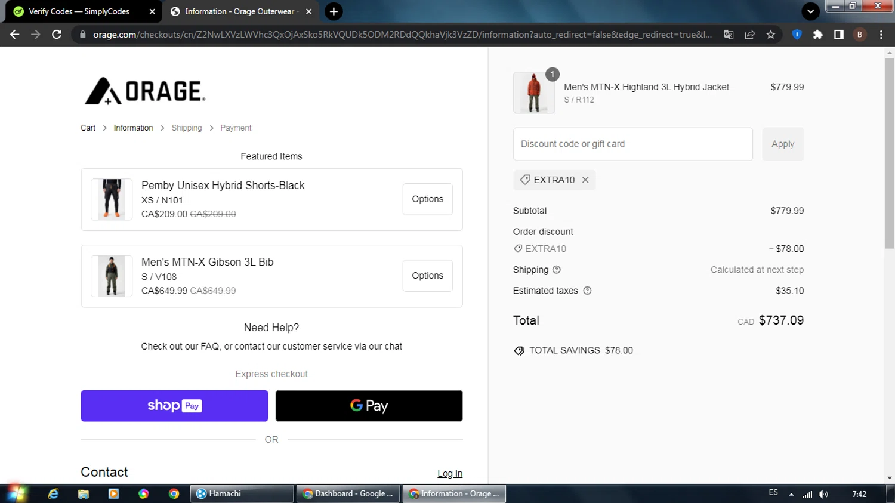Open the tab search dropdown arrow
This screenshot has height=503, width=895.
tap(810, 11)
